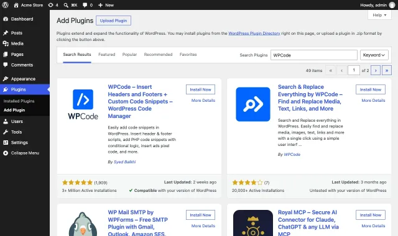Click the Royal MCP plugin icon

click(x=253, y=223)
